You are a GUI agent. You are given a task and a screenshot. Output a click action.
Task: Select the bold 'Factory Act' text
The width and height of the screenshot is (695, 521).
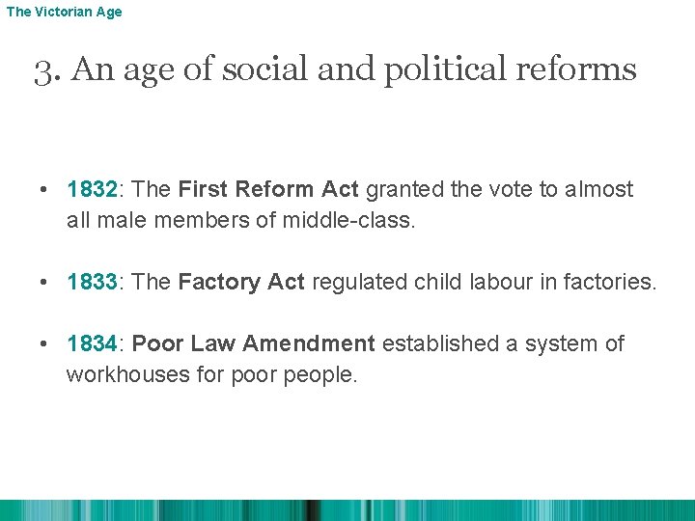click(x=241, y=282)
